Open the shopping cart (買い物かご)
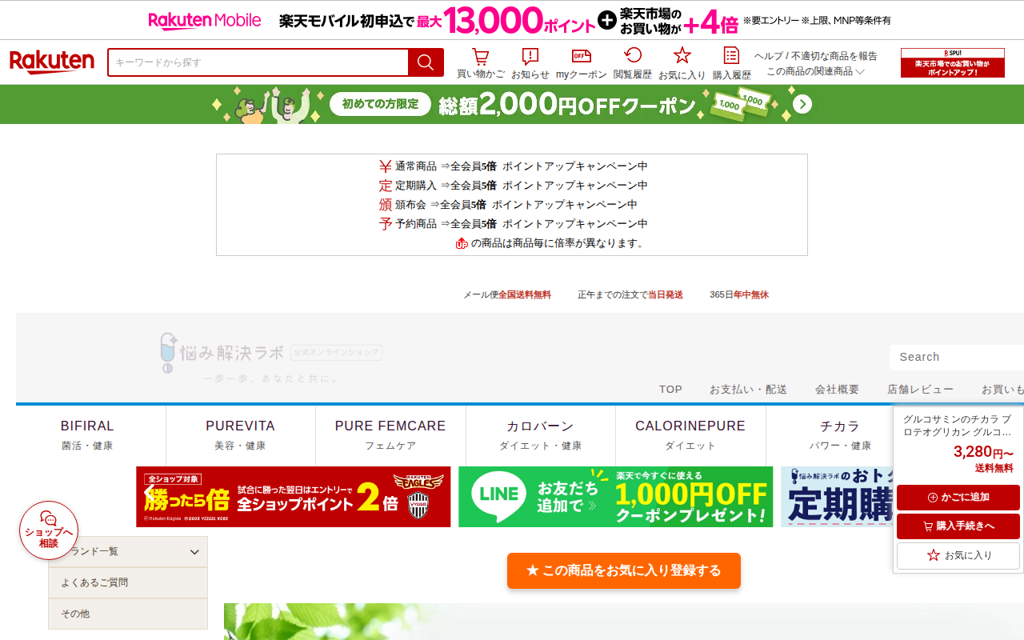Screen dimensions: 1024x640 coord(480,64)
